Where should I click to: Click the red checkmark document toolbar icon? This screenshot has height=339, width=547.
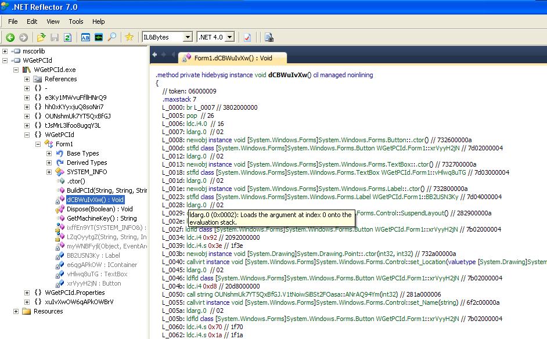point(247,37)
